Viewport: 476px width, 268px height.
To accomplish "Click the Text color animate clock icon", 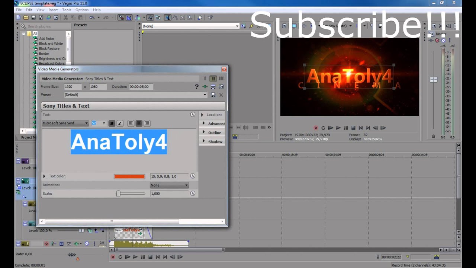I will [x=193, y=176].
